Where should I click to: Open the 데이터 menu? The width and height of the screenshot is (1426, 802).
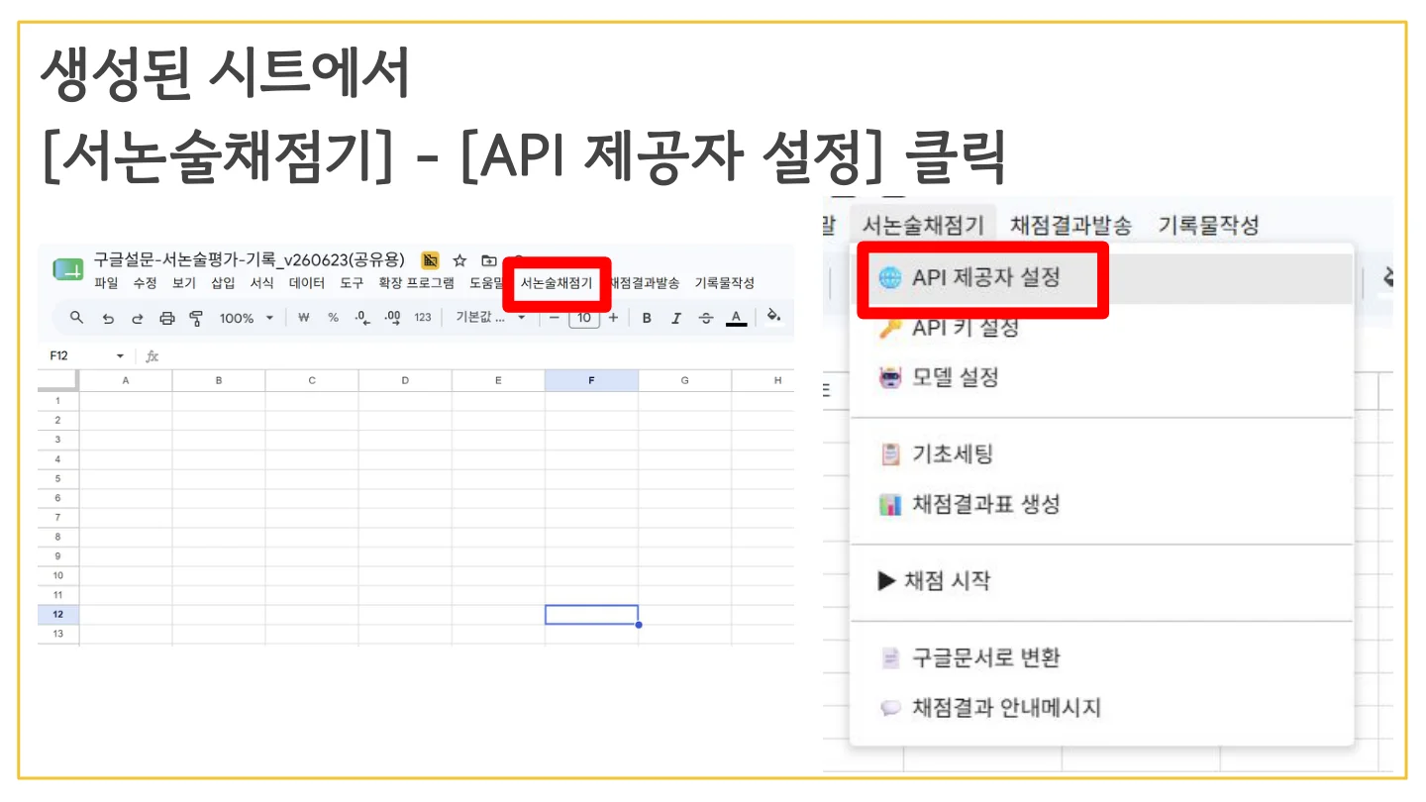point(307,283)
